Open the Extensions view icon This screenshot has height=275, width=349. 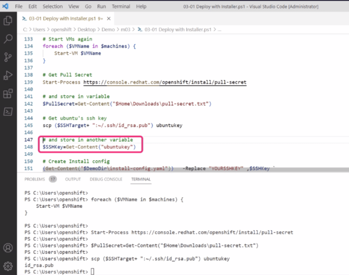[8, 93]
